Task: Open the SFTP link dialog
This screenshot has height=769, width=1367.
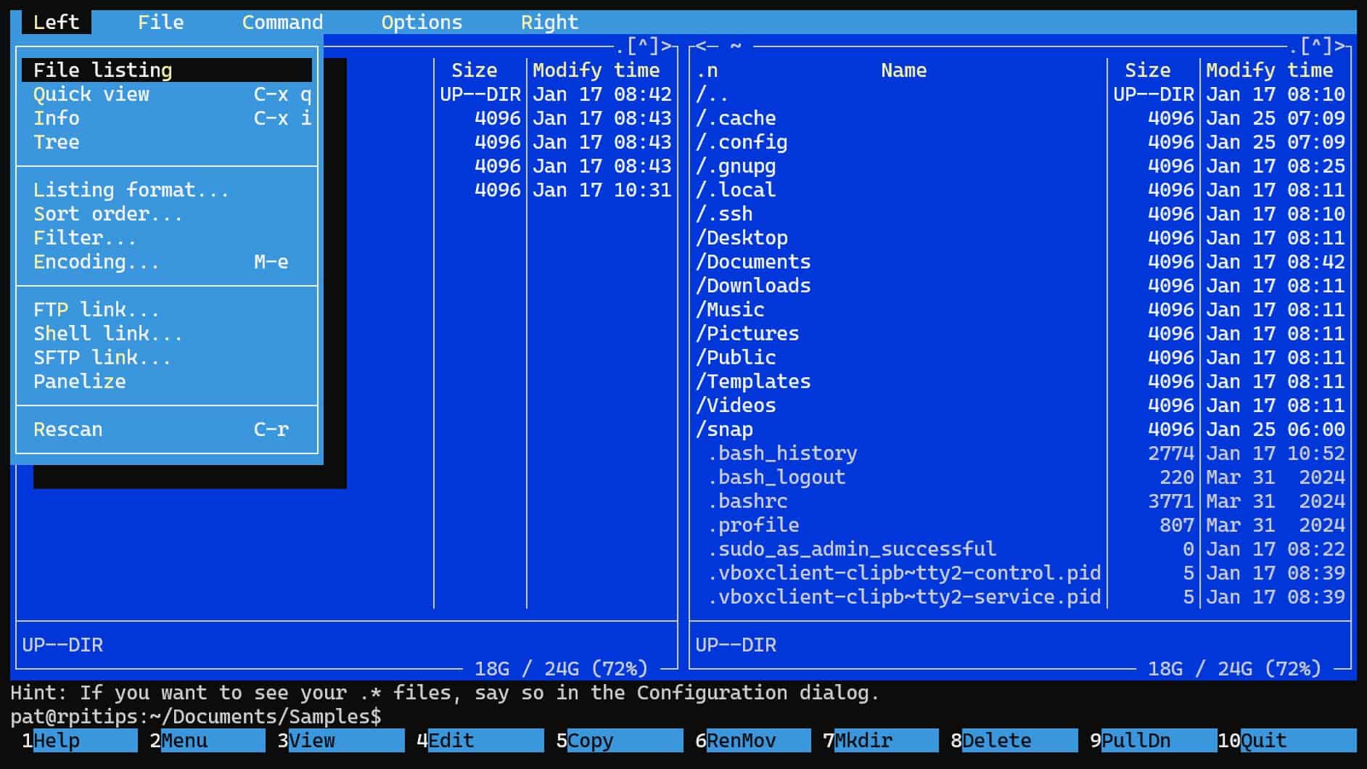Action: pos(102,358)
